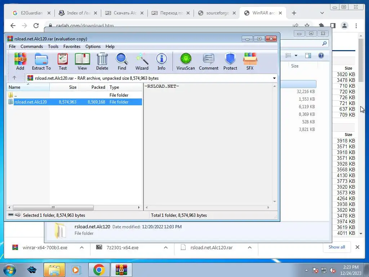The width and height of the screenshot is (369, 277).
Task: Expand the archive path dropdown
Action: click(274, 78)
